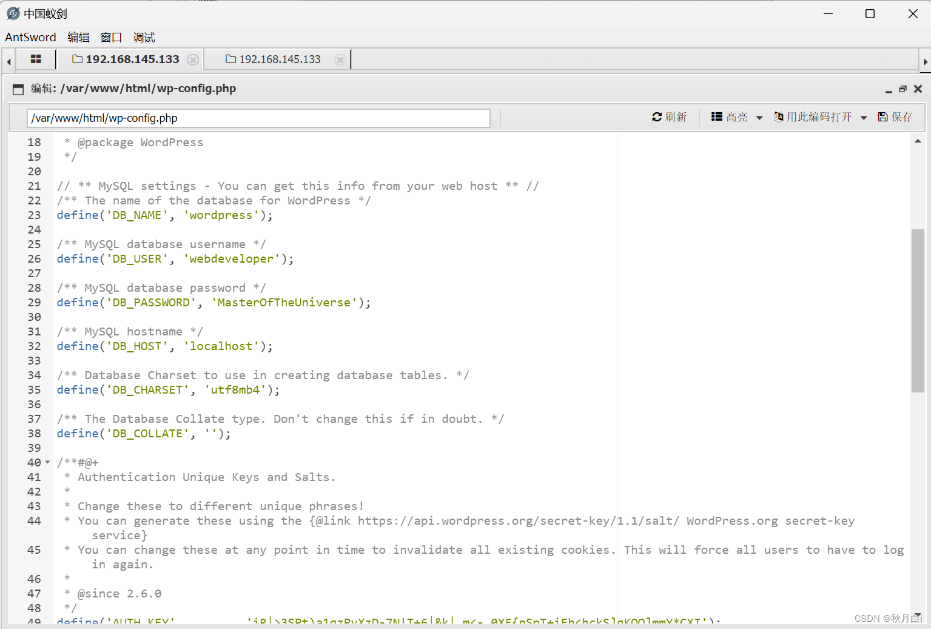This screenshot has width=931, height=629.
Task: Select the 高亮 syntax highlight list icon
Action: click(x=716, y=116)
